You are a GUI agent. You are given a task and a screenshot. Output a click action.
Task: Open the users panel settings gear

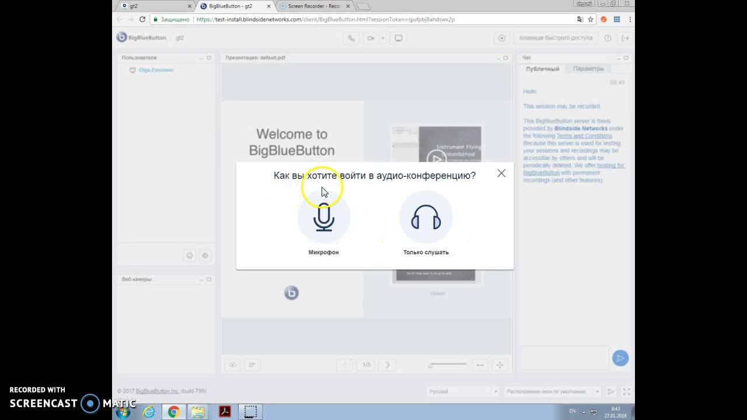pyautogui.click(x=205, y=256)
